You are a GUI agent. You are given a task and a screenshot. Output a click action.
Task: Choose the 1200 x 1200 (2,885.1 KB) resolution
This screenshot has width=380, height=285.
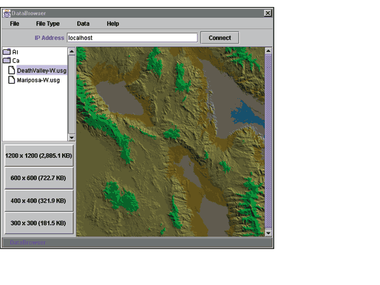pyautogui.click(x=38, y=155)
